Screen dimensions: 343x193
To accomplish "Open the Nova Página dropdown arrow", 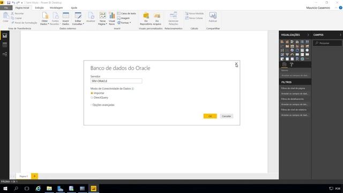I will (106, 24).
